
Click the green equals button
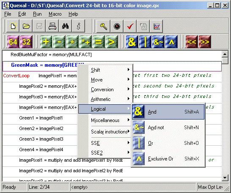99,42
